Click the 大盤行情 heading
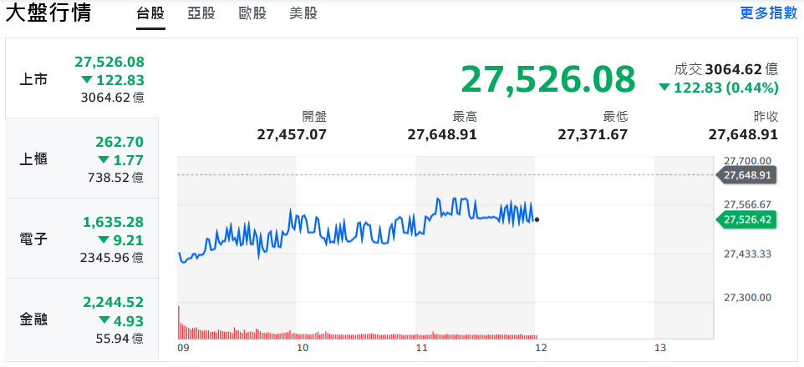This screenshot has height=367, width=804. (48, 14)
